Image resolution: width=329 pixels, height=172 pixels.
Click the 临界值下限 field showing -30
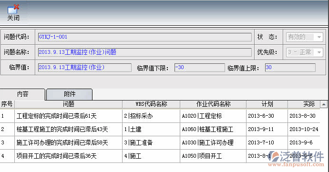pos(199,68)
